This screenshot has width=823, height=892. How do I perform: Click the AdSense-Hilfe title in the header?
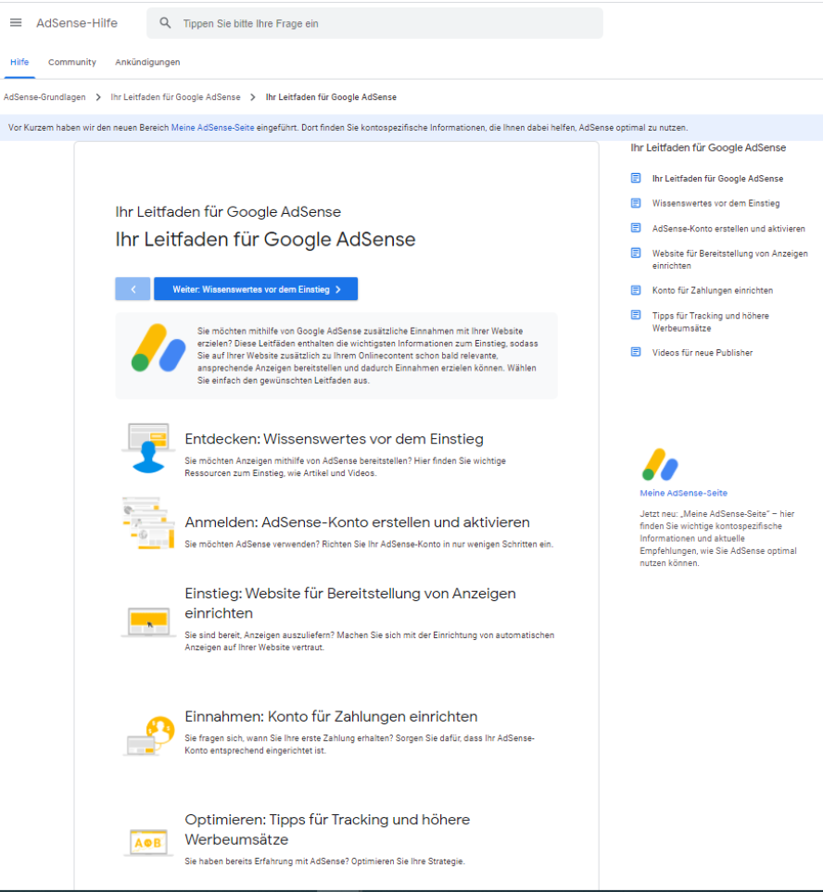(77, 23)
